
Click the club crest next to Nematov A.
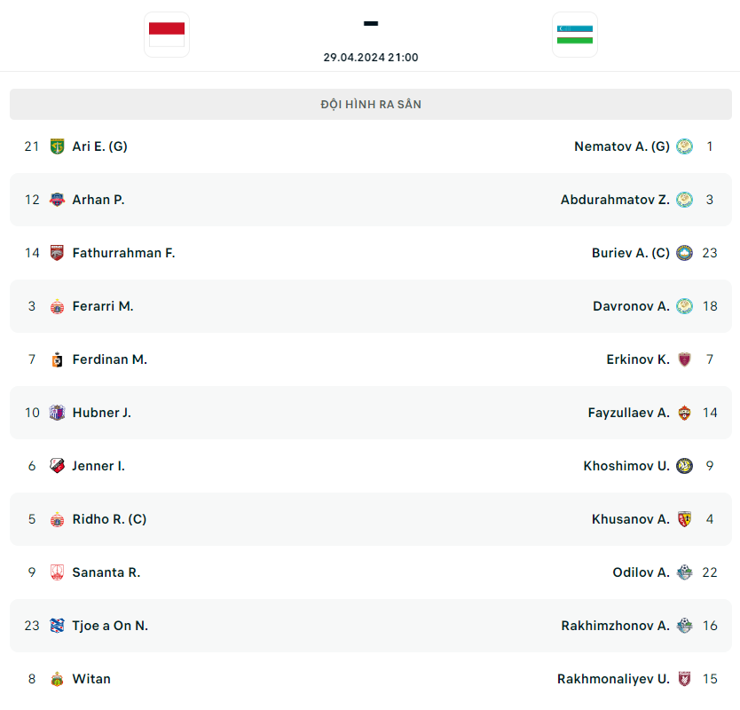point(684,146)
